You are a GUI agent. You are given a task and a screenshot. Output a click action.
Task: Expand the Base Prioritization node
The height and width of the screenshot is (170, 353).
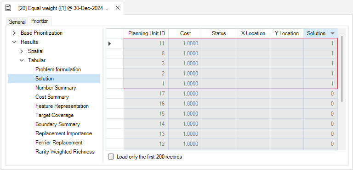tap(14, 33)
